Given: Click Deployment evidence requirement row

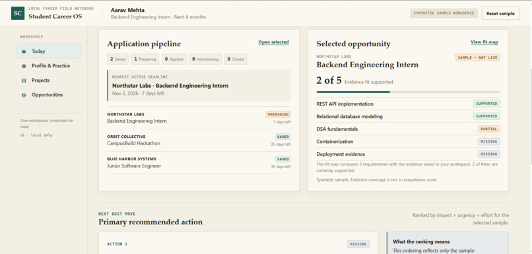Looking at the screenshot, I should point(408,154).
